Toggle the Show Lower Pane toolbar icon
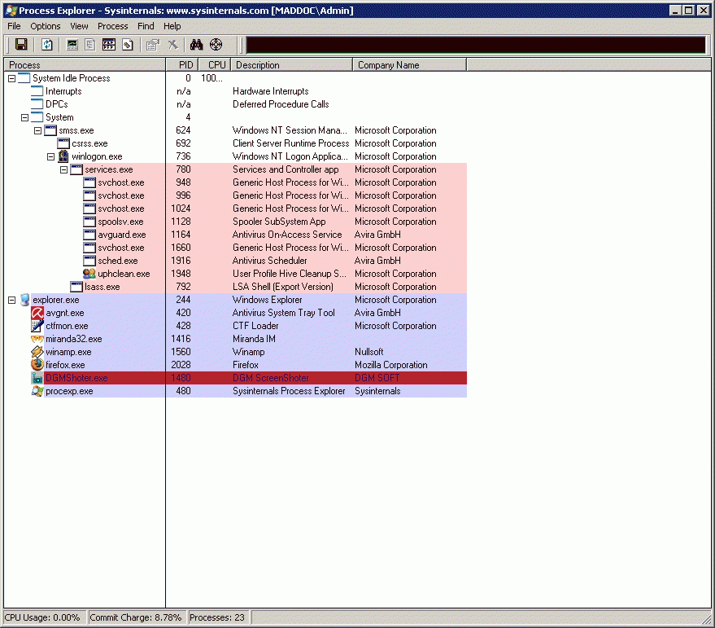Viewport: 715px width, 628px height. (x=109, y=44)
